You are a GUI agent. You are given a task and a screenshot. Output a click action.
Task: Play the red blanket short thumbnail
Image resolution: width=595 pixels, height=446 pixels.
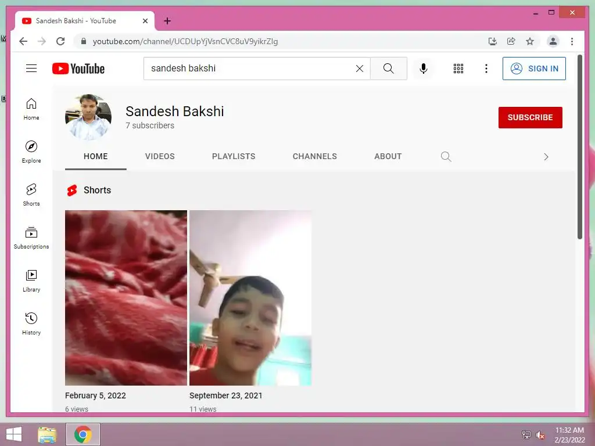click(126, 298)
